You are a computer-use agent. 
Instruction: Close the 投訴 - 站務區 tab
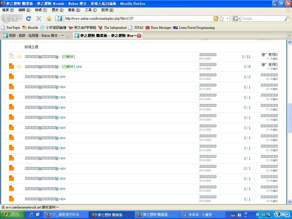[68, 36]
